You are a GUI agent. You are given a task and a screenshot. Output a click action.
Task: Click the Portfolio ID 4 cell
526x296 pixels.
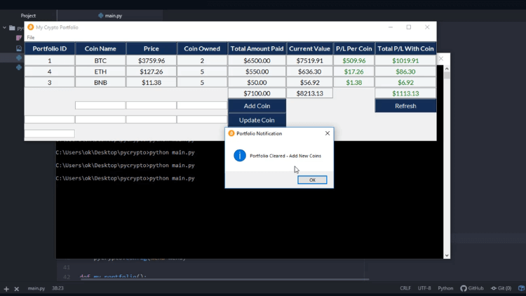[x=49, y=72]
